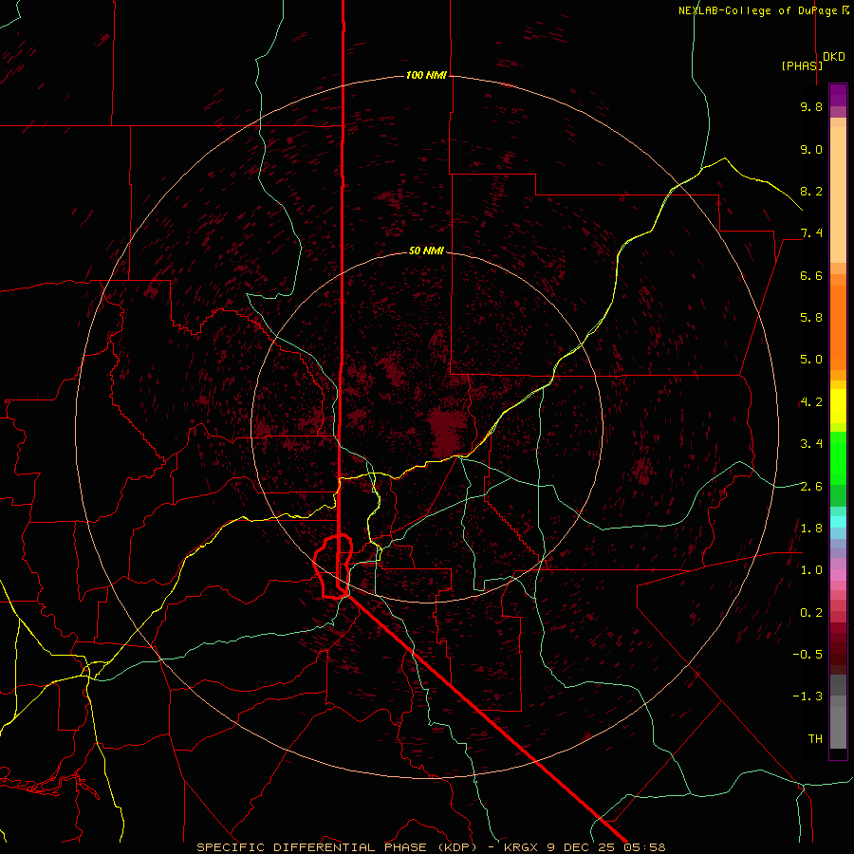Click the -0.5 value on color scale

808,655
